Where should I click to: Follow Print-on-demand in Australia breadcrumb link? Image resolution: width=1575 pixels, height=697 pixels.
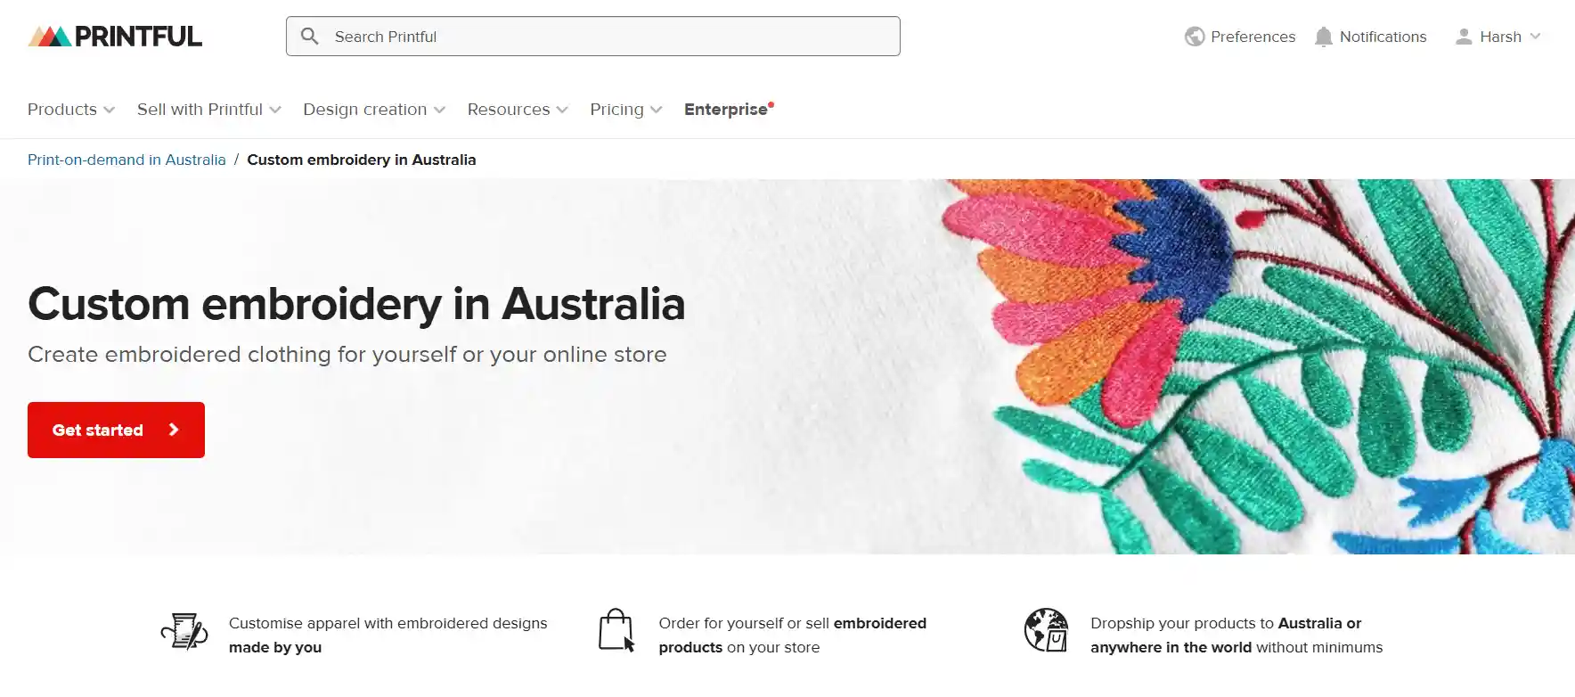tap(126, 160)
